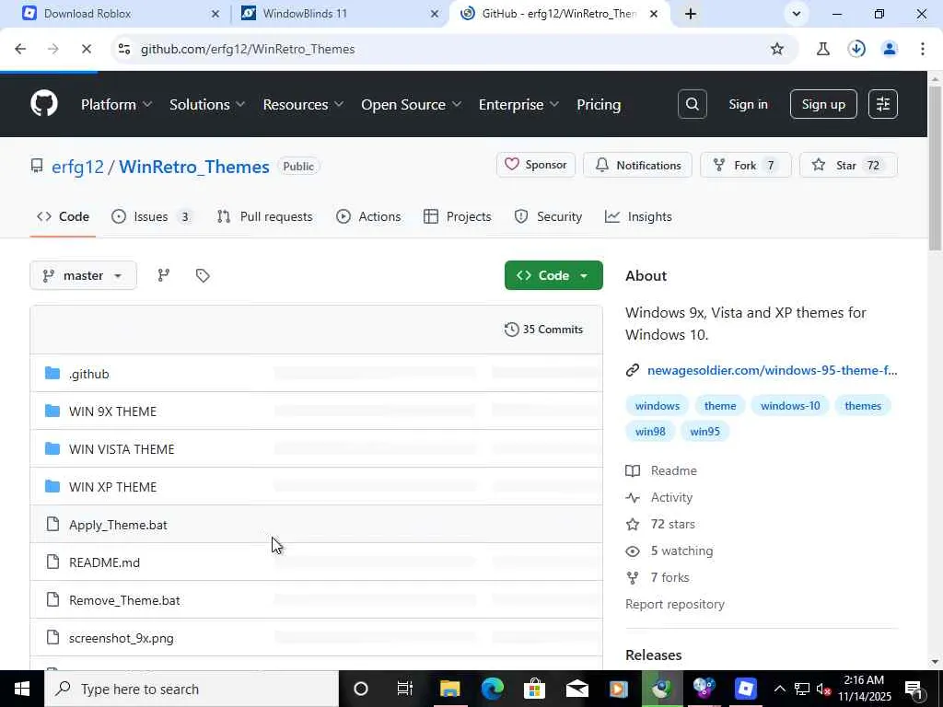This screenshot has height=707, width=943.
Task: Open Mail app in taskbar
Action: pos(576,689)
